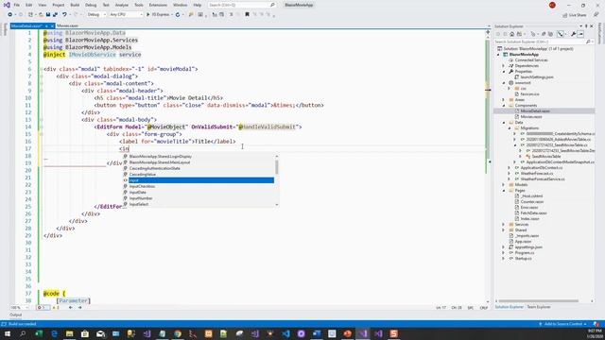
Task: Select InputSelect in IntelliSense list
Action: pyautogui.click(x=139, y=204)
